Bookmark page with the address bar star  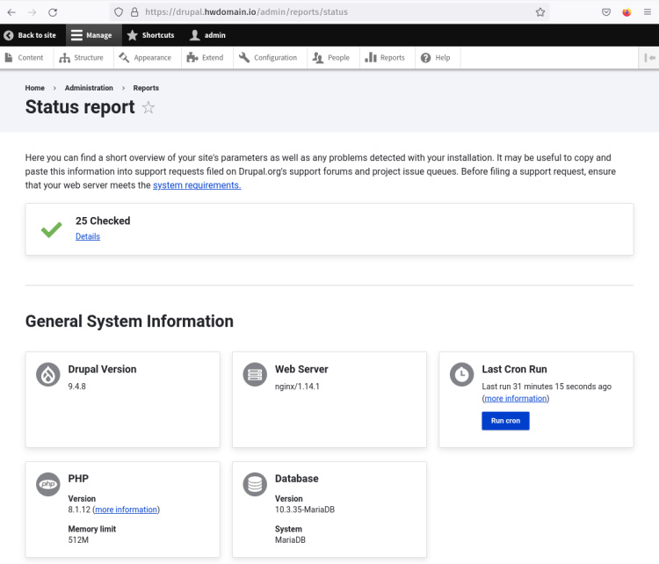point(540,12)
